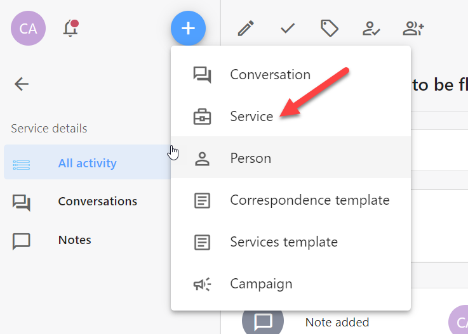Image resolution: width=468 pixels, height=334 pixels.
Task: Click the tag label icon
Action: pos(330,29)
